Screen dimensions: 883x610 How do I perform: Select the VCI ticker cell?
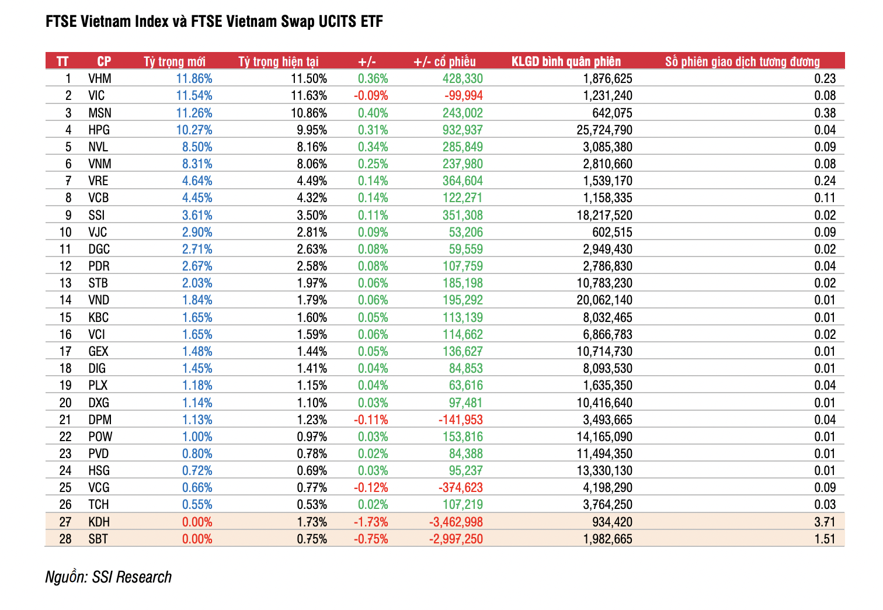[97, 334]
